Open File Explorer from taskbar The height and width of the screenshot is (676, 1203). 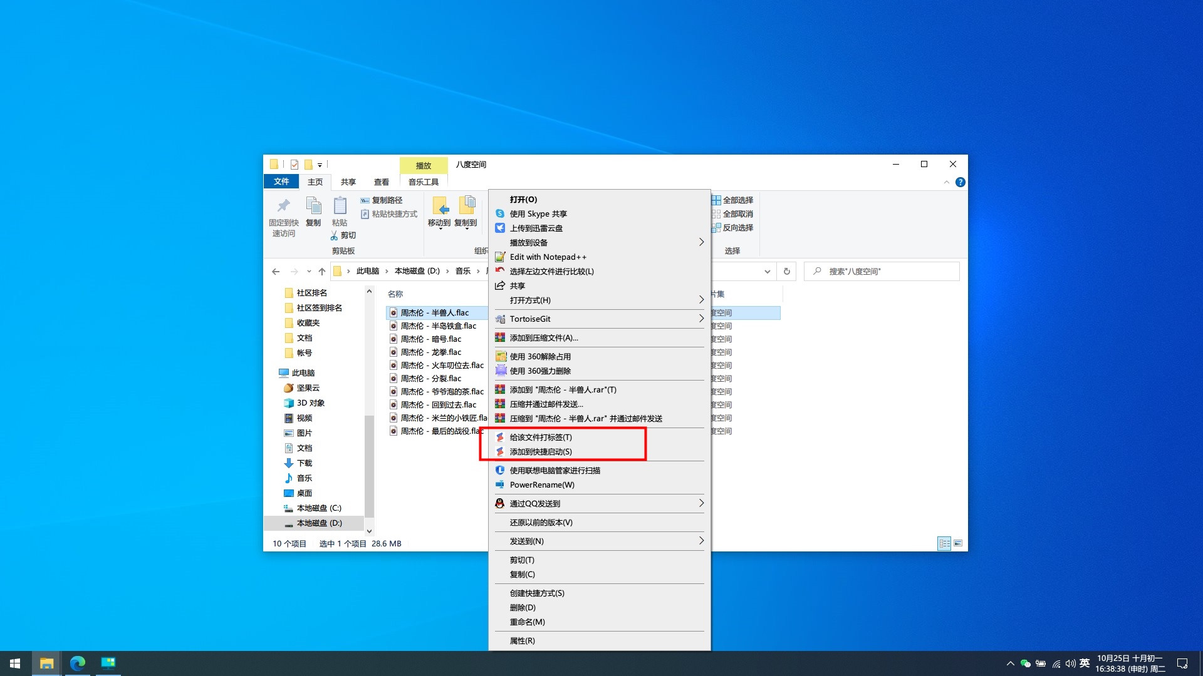click(46, 663)
